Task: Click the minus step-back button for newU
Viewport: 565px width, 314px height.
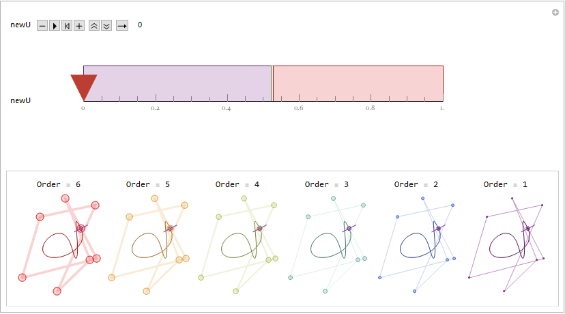Action: coord(42,25)
